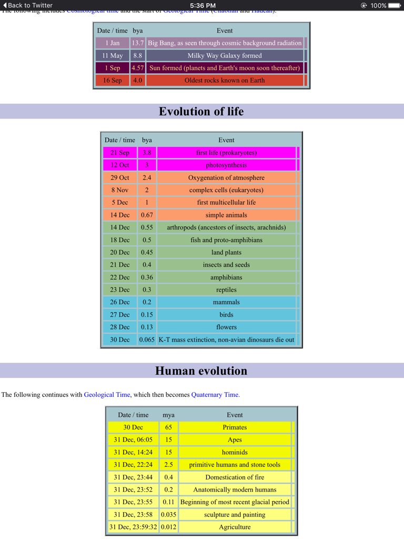Tap the 0.065 bya value
This screenshot has width=404, height=539.
(x=147, y=340)
